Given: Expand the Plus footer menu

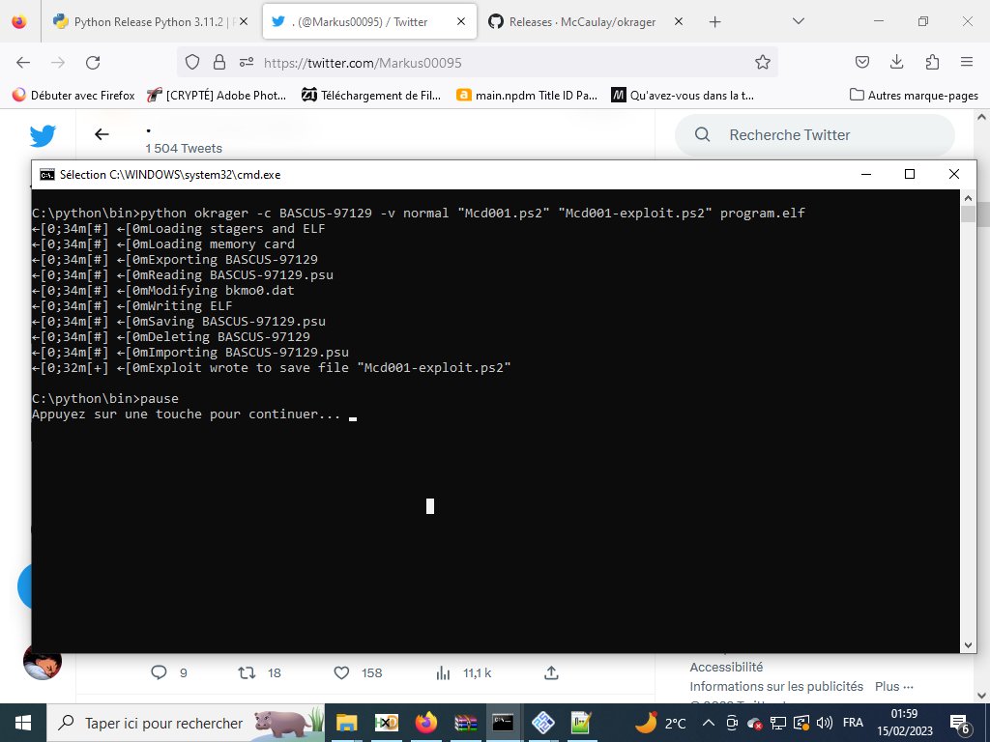Looking at the screenshot, I should click(x=894, y=687).
